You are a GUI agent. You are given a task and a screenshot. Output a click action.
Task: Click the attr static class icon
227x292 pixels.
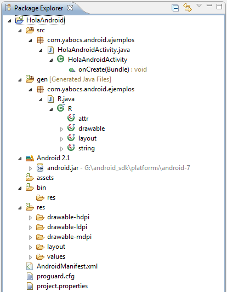[71, 118]
